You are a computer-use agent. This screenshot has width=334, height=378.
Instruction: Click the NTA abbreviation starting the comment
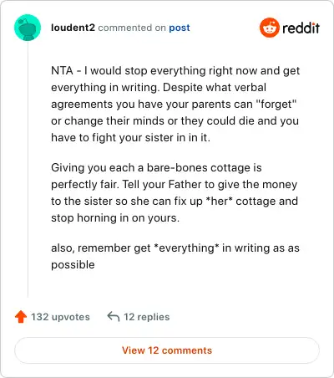(x=62, y=70)
